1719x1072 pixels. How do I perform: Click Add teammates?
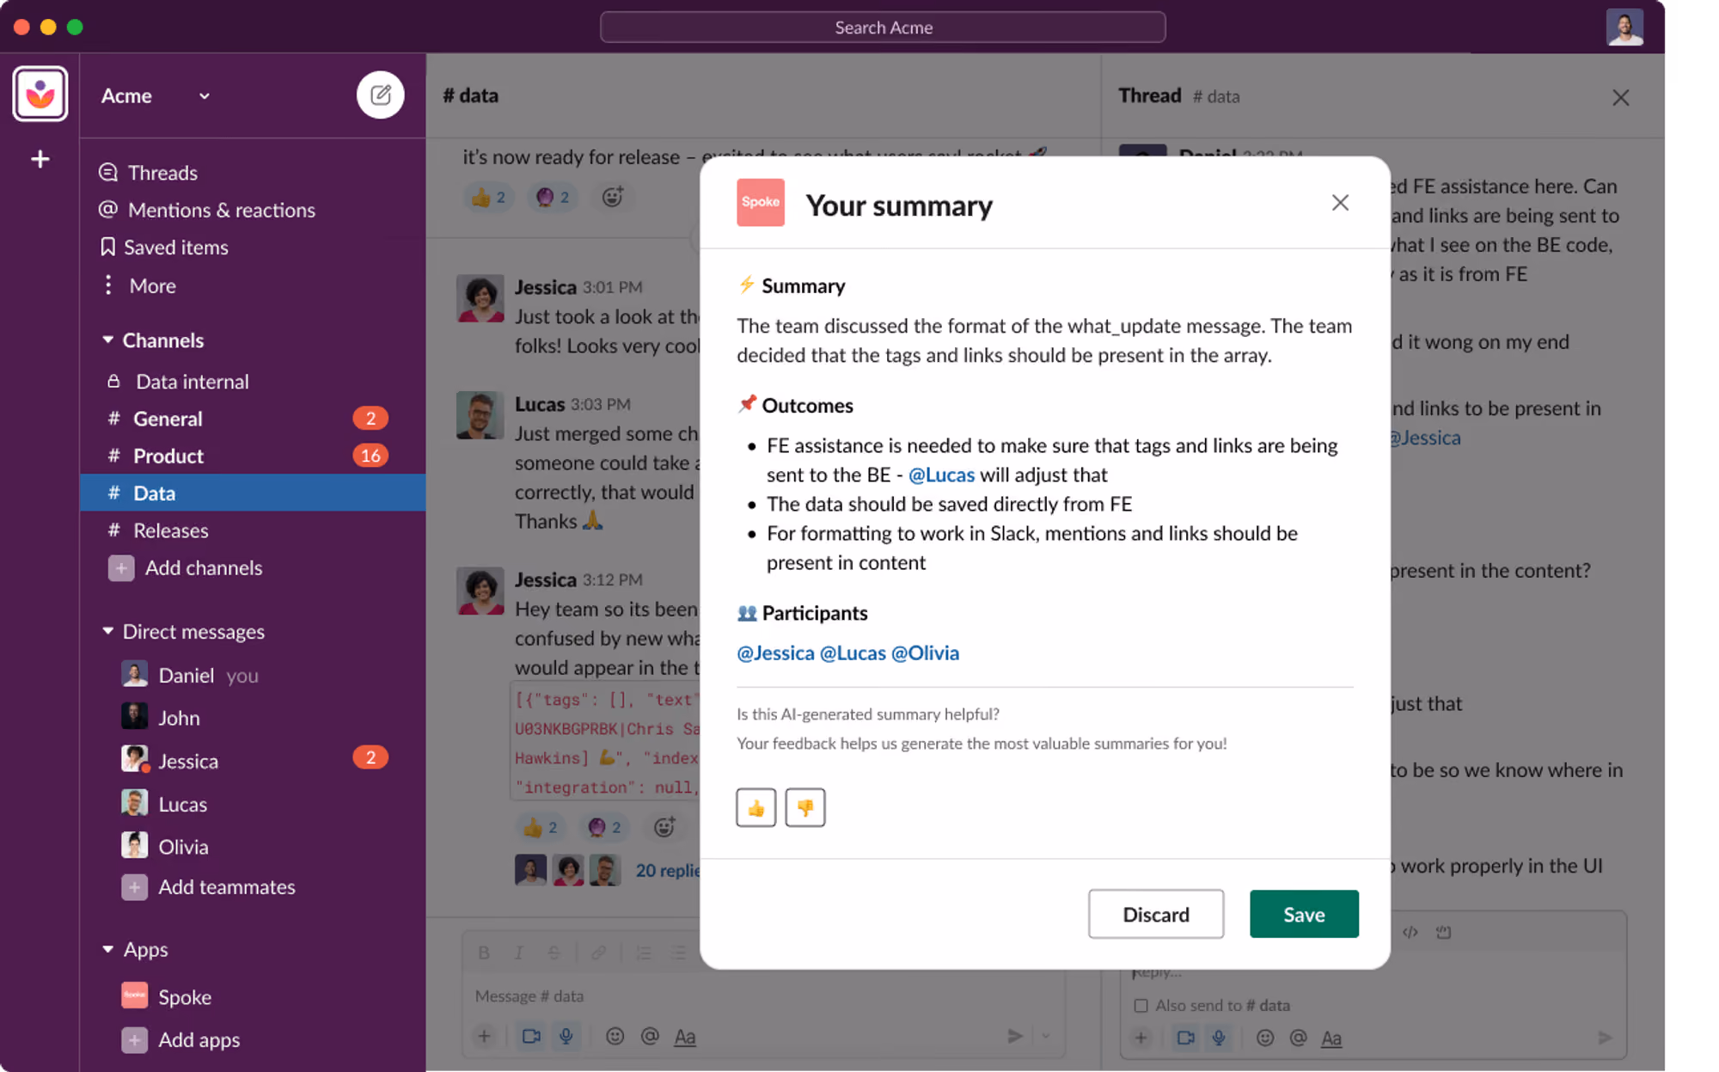[x=209, y=886]
